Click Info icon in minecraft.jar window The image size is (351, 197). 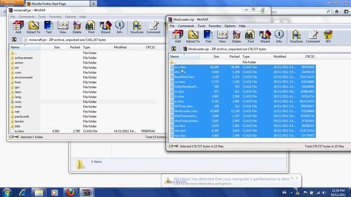pyautogui.click(x=120, y=27)
